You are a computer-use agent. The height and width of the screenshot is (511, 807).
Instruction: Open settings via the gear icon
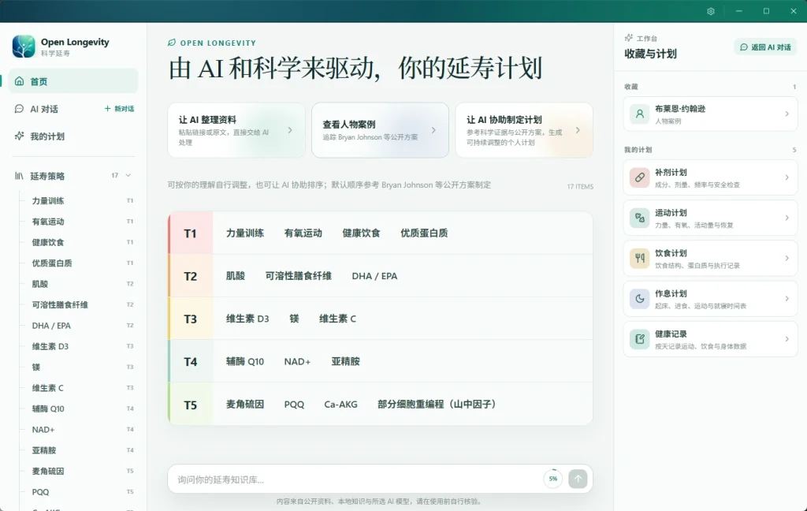coord(711,11)
